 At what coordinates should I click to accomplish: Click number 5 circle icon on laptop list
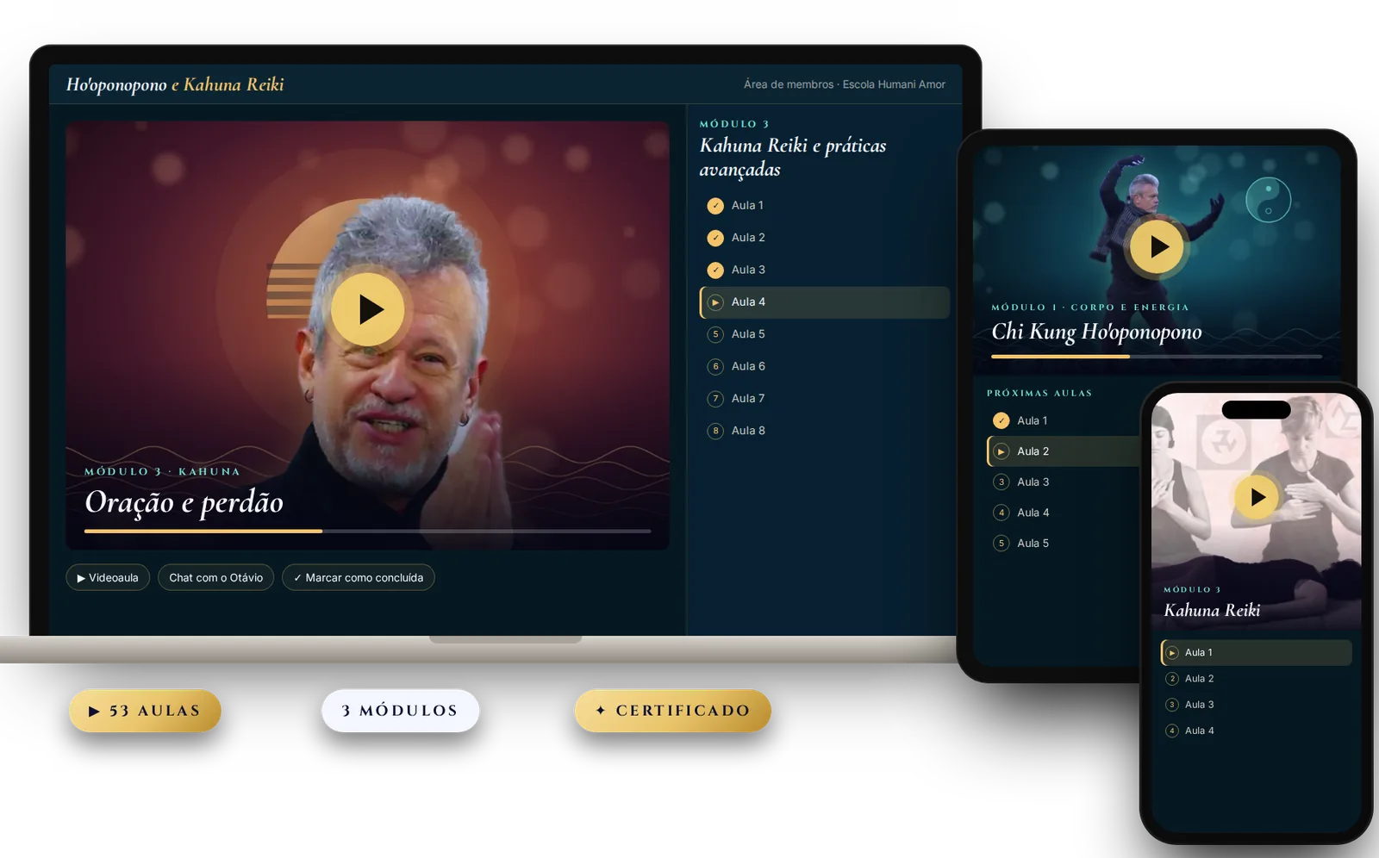(x=715, y=334)
